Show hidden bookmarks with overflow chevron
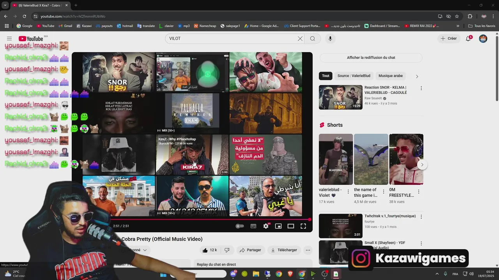This screenshot has height=280, width=499. tap(458, 26)
